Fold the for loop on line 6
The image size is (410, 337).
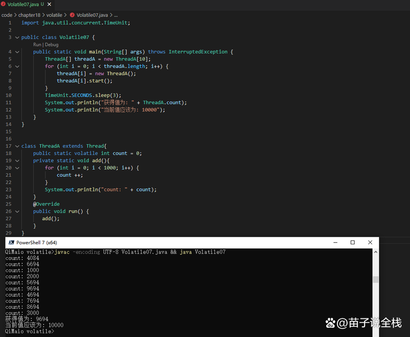pyautogui.click(x=17, y=66)
